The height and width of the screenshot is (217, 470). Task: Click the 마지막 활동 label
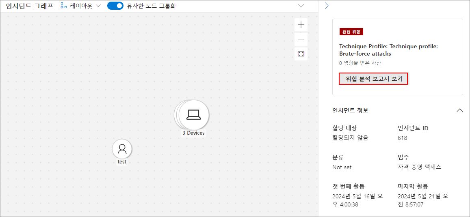pos(413,186)
